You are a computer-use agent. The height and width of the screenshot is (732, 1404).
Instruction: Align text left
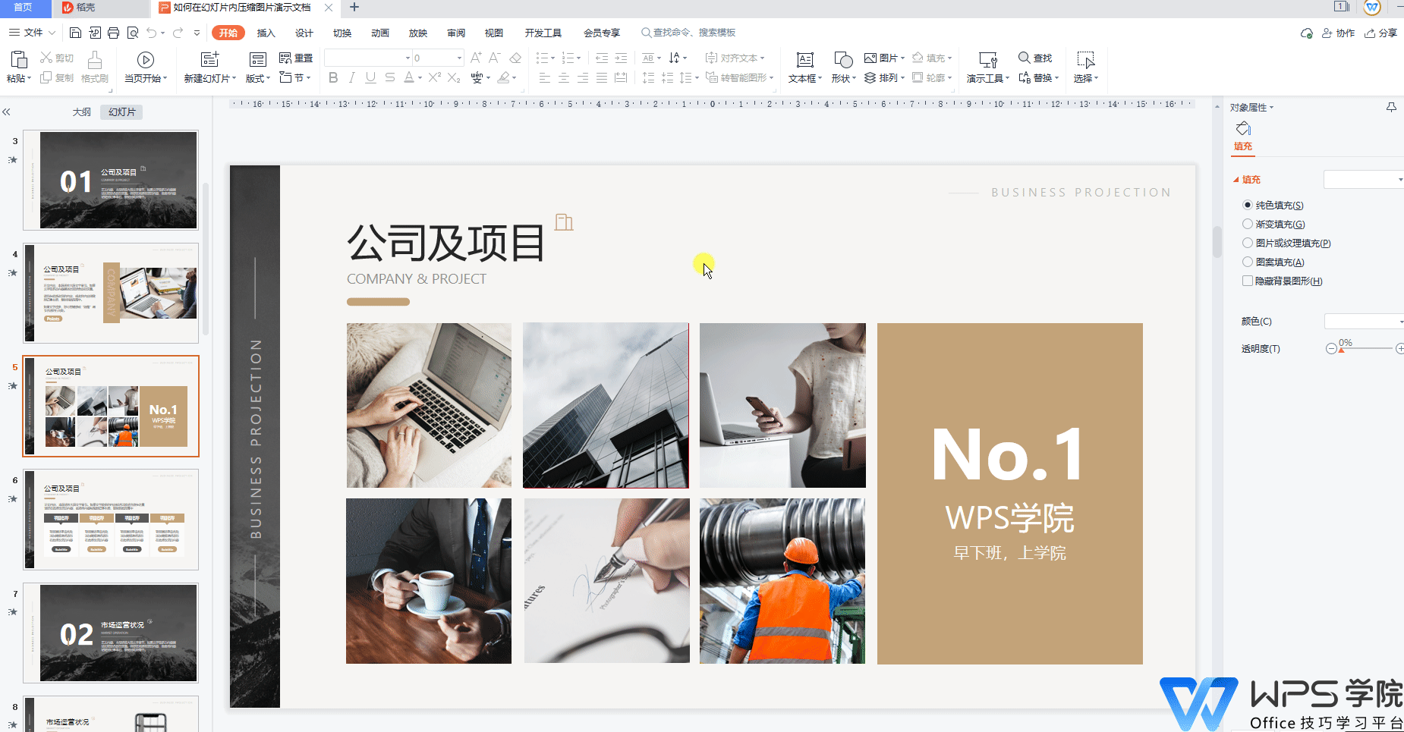544,77
